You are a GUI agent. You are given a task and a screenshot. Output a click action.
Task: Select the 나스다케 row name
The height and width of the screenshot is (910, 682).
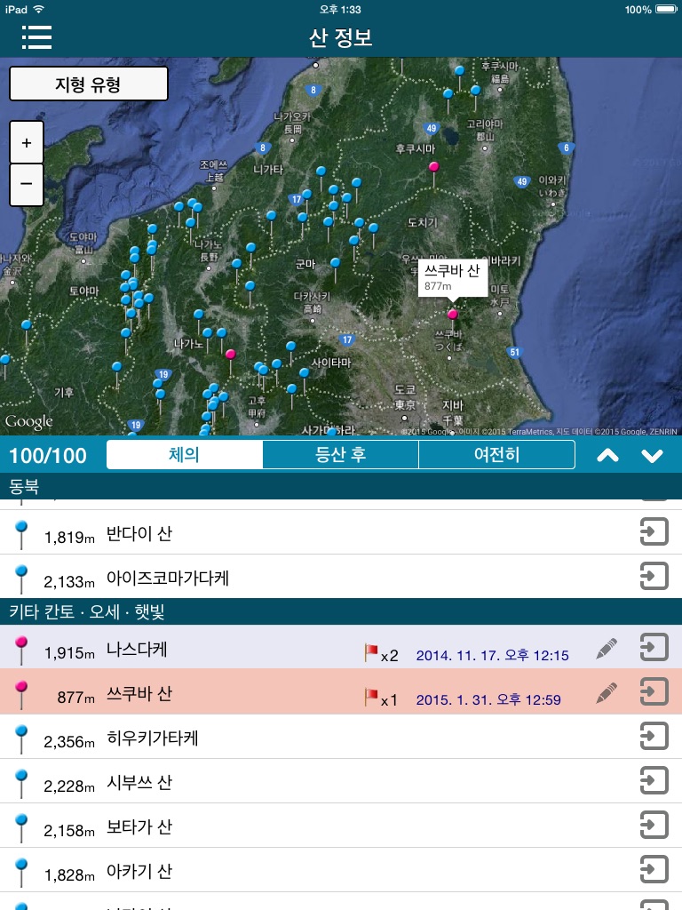click(x=137, y=649)
